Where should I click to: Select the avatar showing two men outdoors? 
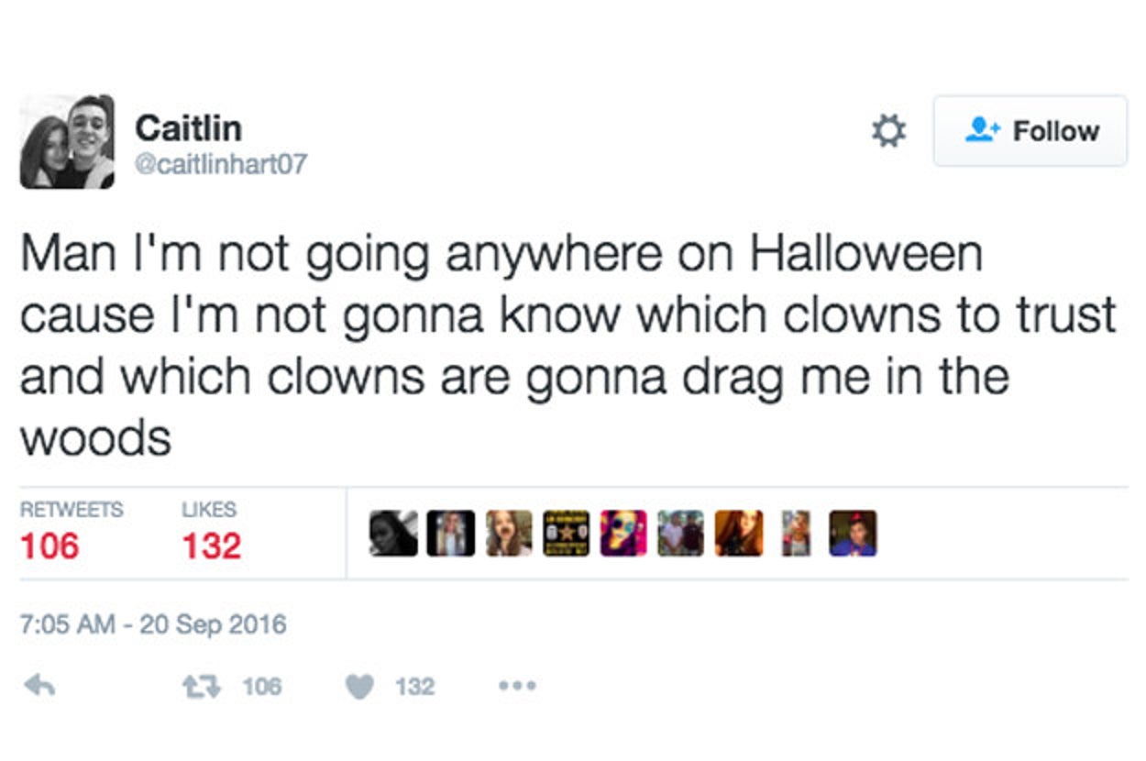tap(680, 534)
